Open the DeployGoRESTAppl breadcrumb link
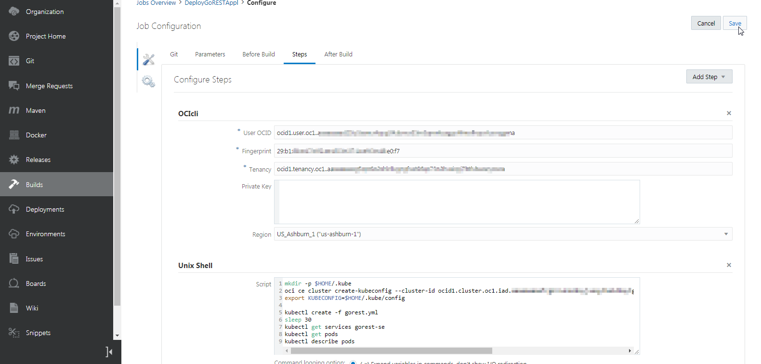Viewport: 761px width, 364px height. click(211, 3)
